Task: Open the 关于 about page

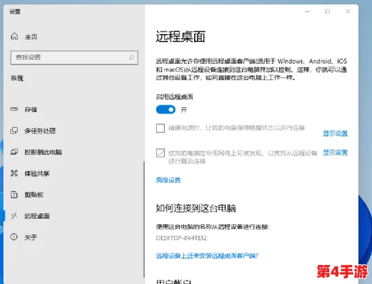Action: pyautogui.click(x=31, y=237)
